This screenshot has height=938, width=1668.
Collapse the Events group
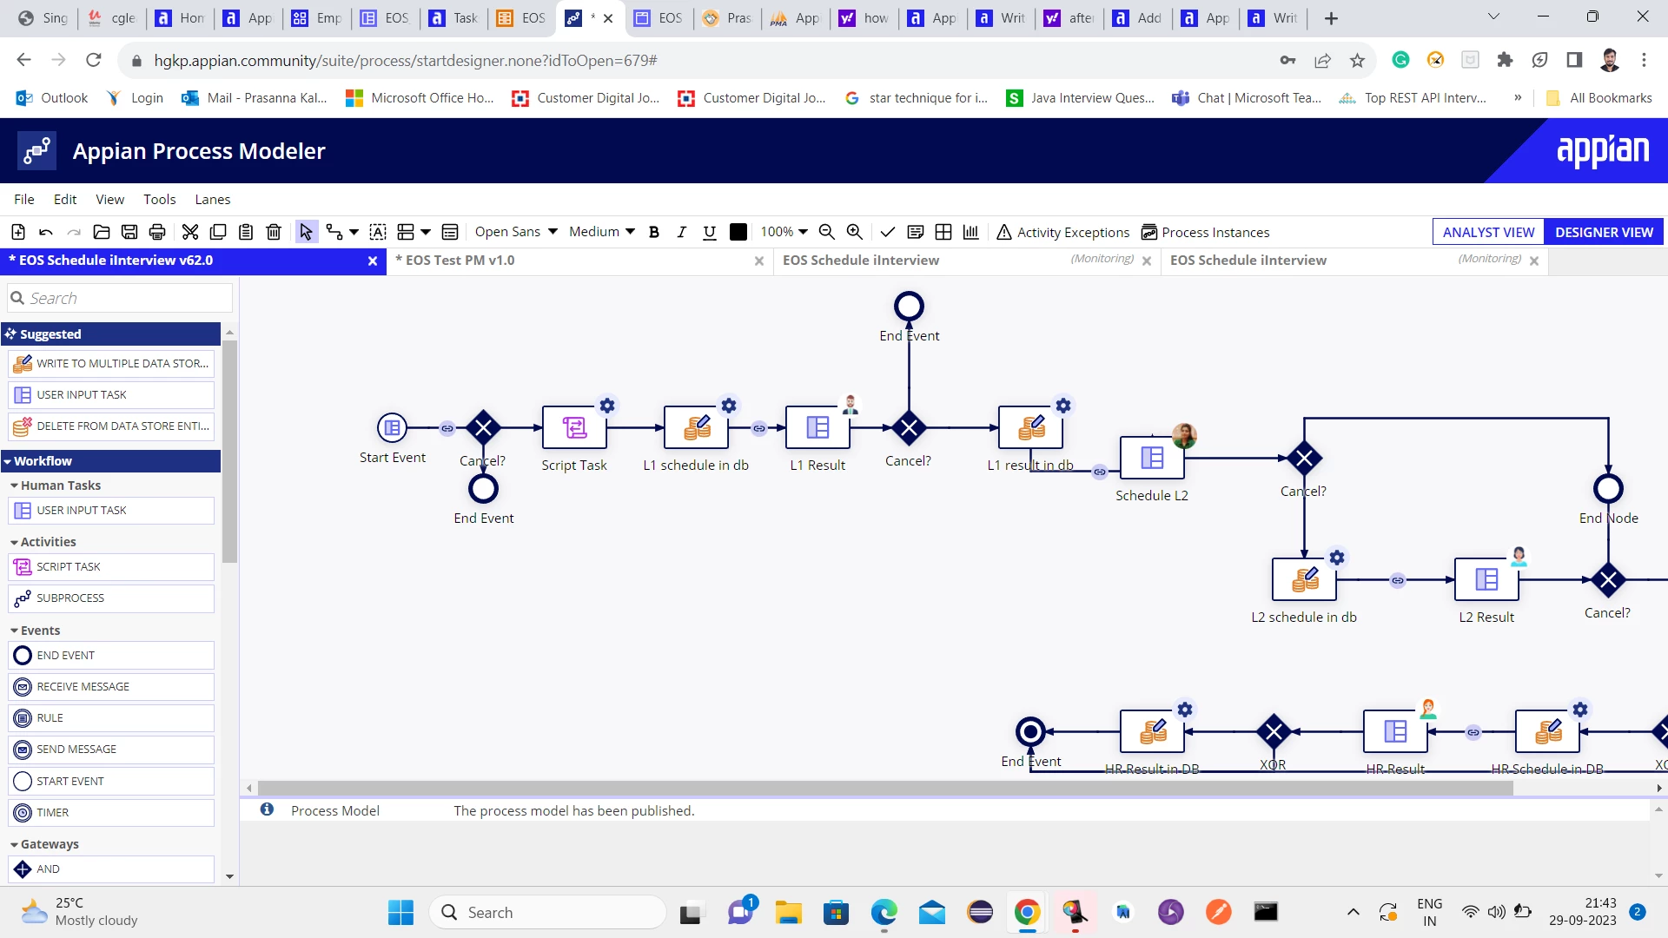coord(36,631)
